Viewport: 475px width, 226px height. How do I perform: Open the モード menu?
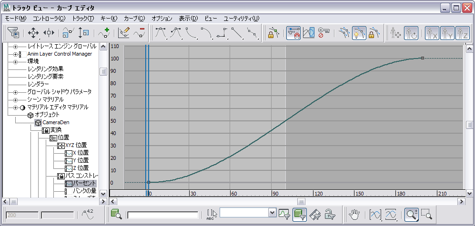[x=16, y=19]
